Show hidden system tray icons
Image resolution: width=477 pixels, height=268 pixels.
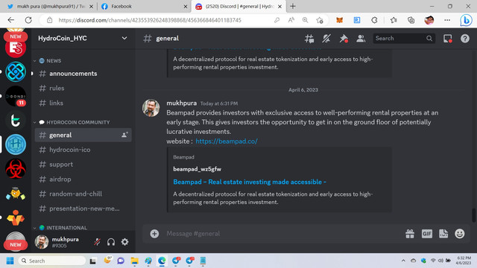[x=403, y=261]
